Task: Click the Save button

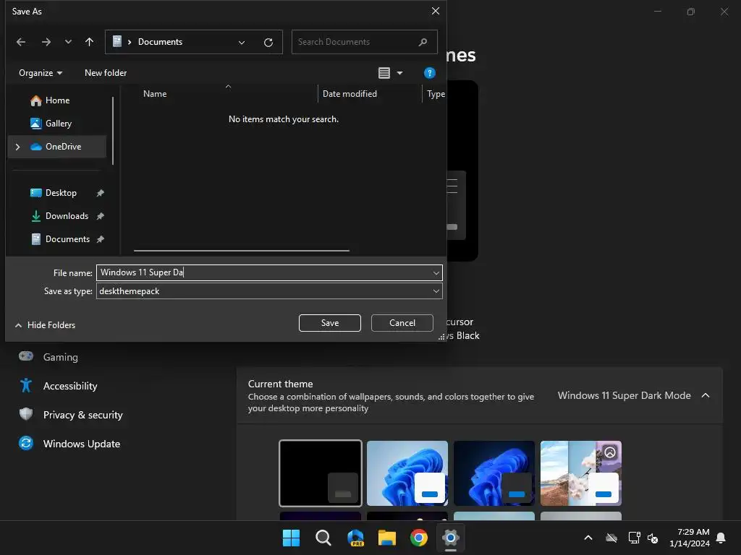Action: (329, 323)
